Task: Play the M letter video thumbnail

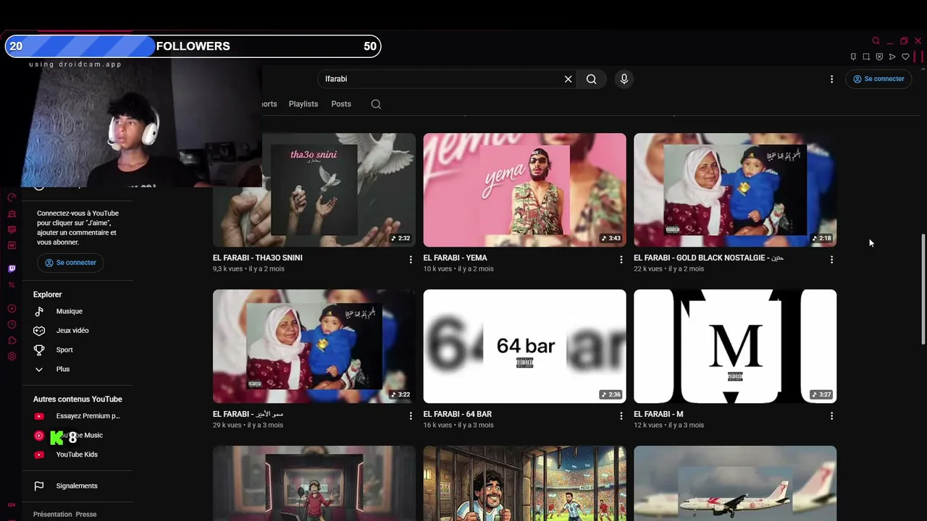Action: pos(735,346)
